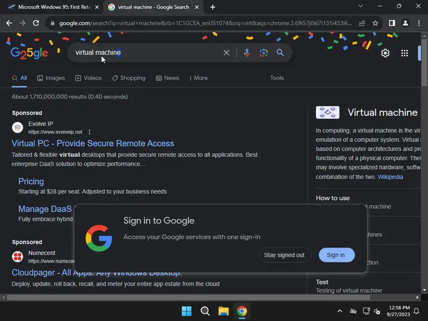Choose Stay signed out

click(284, 255)
